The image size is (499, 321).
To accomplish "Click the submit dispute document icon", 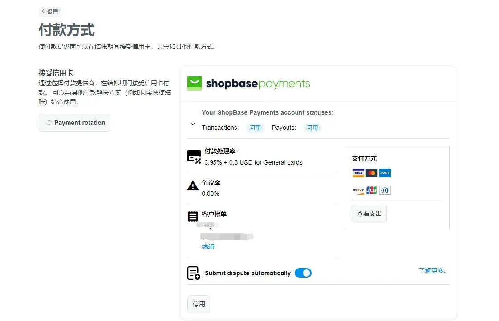I will coord(194,273).
